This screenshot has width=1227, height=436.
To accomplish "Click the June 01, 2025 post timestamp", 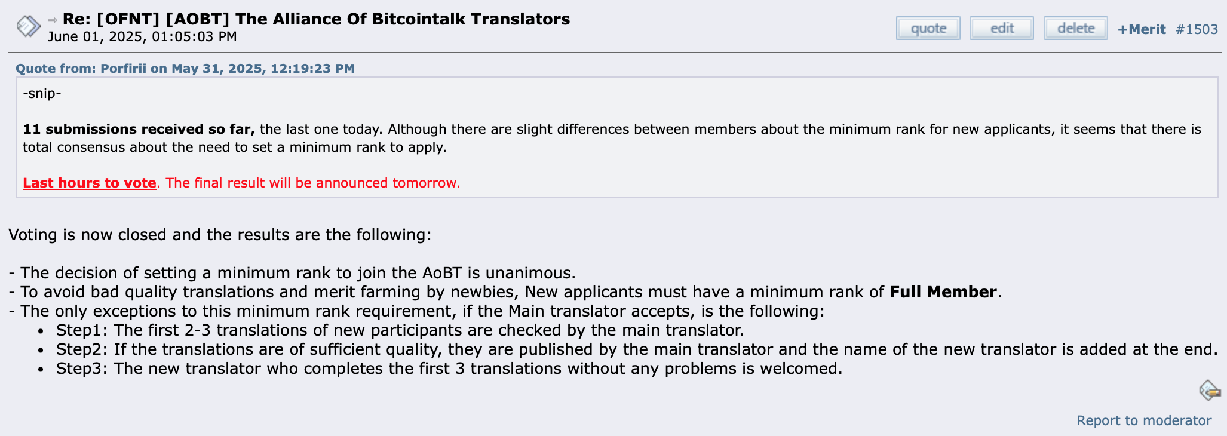I will [142, 36].
